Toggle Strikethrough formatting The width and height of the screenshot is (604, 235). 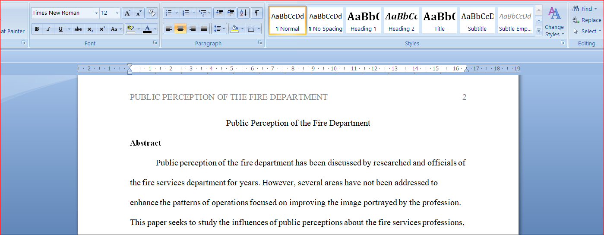click(78, 29)
